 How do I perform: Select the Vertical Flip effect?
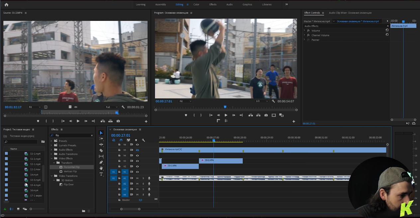pos(70,172)
